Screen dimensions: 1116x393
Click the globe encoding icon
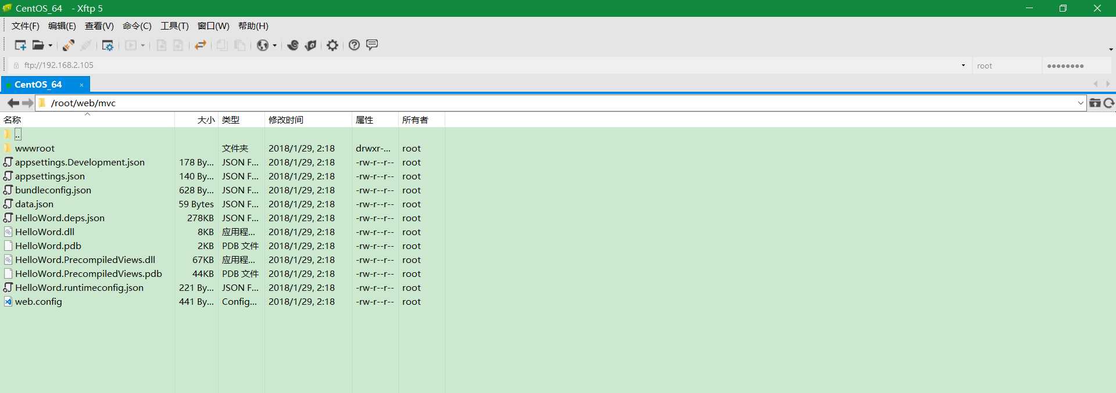tap(263, 45)
